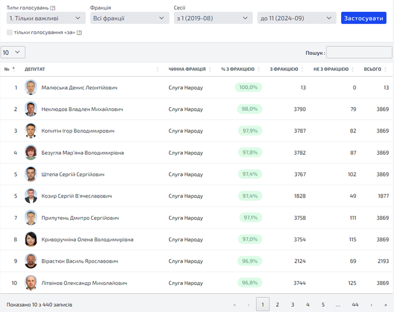Image resolution: width=394 pixels, height=312 pixels.
Task: Open deputy name Козир Сергій В'ячеславович
Action: coord(76,196)
